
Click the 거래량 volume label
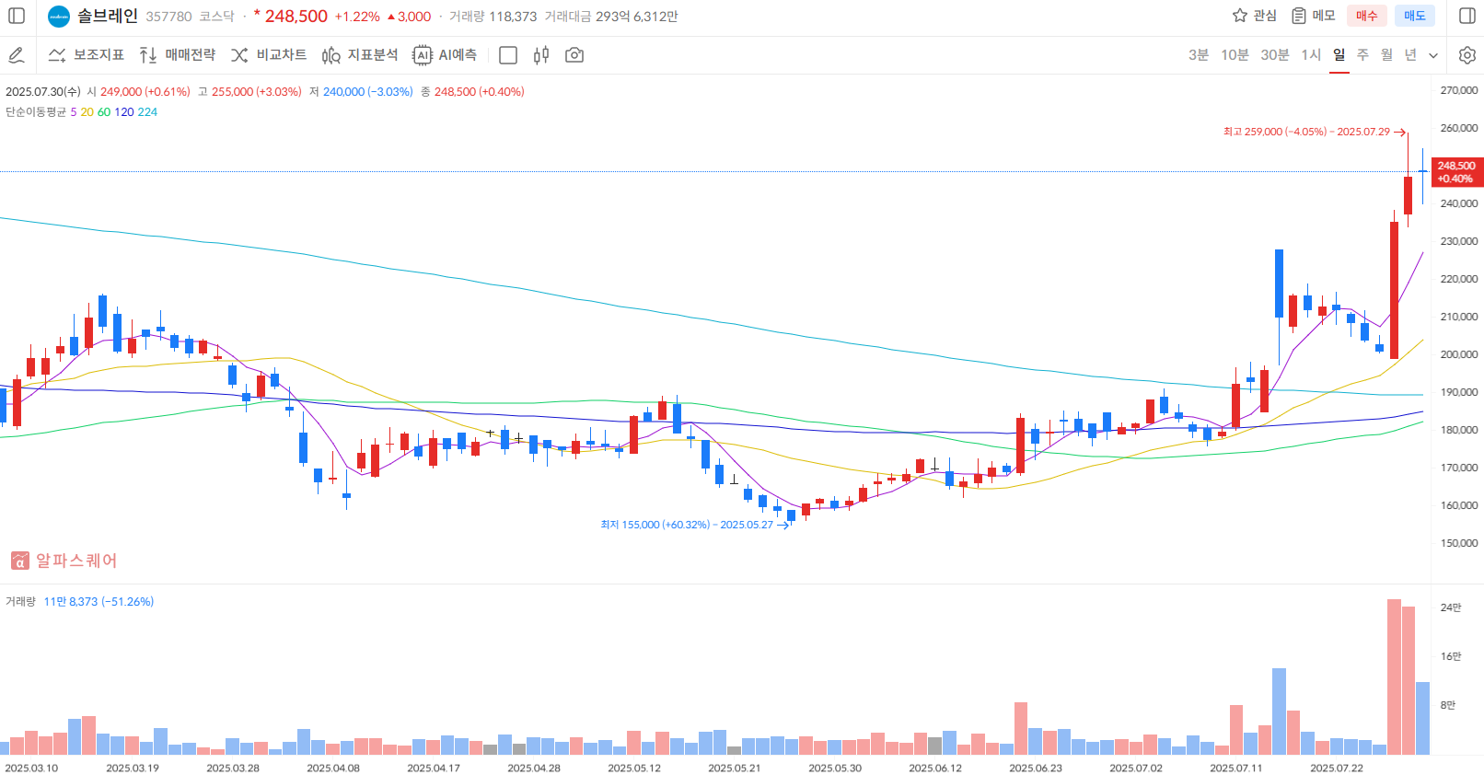20,601
